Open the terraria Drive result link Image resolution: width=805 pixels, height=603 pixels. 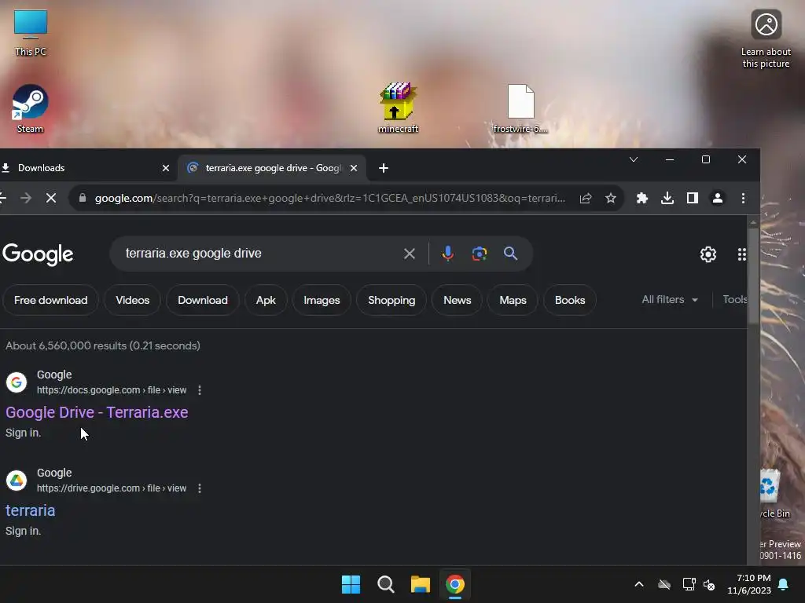(31, 510)
